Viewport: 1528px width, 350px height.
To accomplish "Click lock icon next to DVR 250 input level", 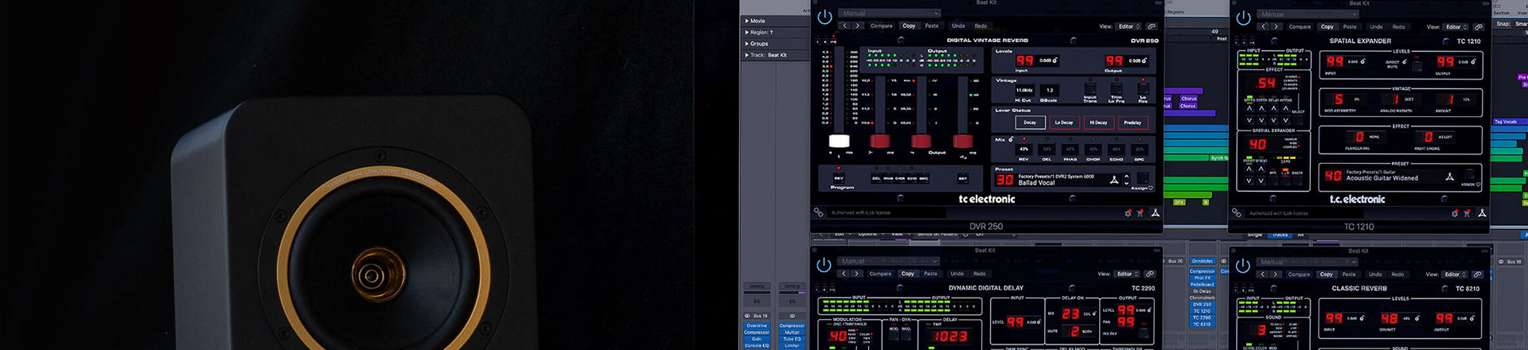I will 1056,60.
